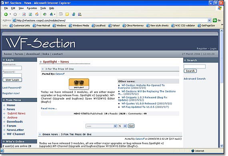Open WF-Channel in the Main Menu

16,134
